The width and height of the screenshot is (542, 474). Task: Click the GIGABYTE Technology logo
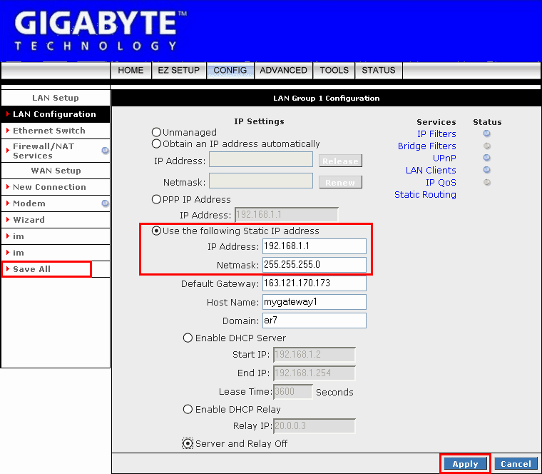[x=101, y=31]
